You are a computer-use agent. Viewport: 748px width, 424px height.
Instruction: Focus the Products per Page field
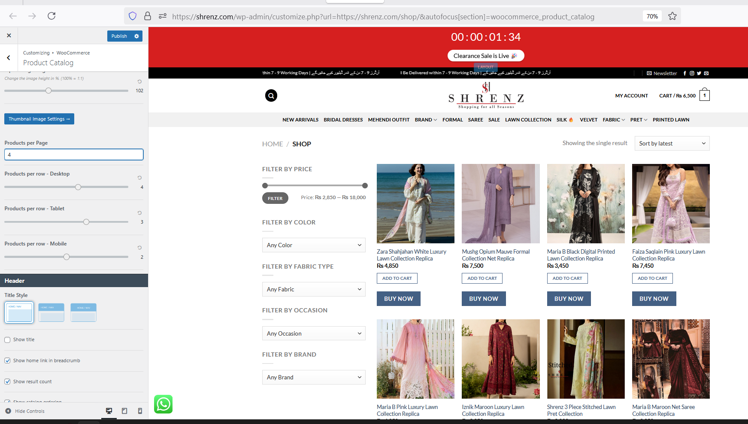(74, 154)
